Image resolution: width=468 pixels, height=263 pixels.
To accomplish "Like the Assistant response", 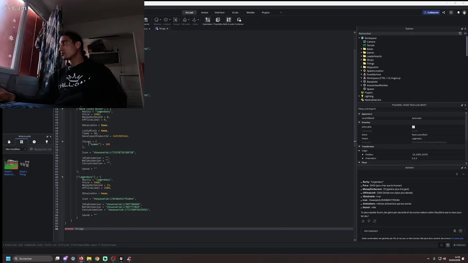I will pyautogui.click(x=363, y=221).
